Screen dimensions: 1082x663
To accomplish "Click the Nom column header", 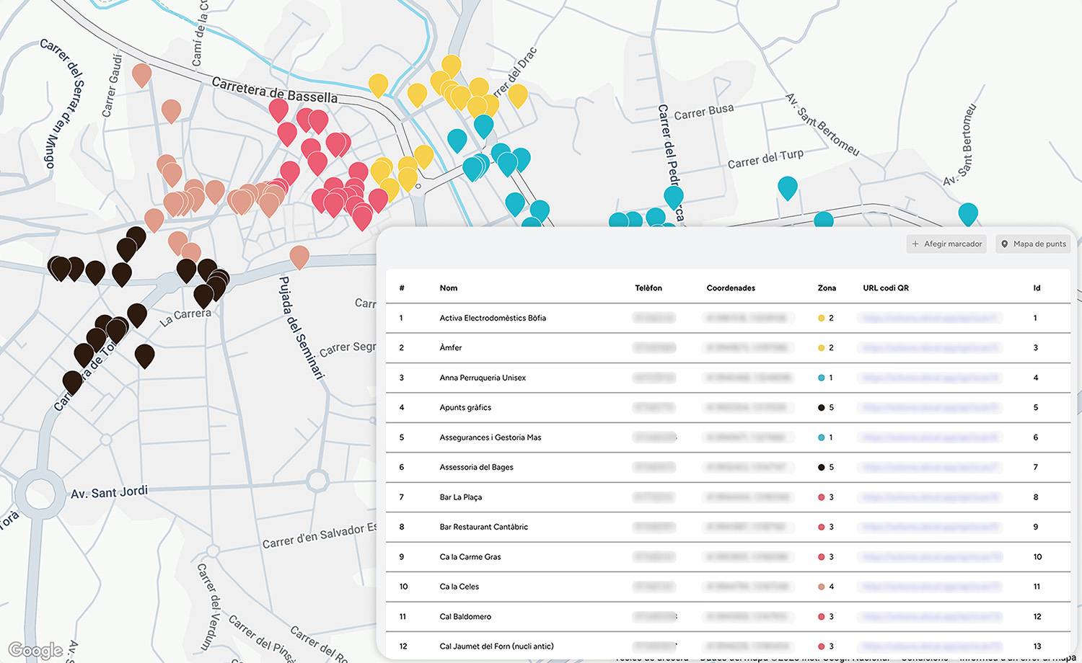I will pyautogui.click(x=449, y=288).
